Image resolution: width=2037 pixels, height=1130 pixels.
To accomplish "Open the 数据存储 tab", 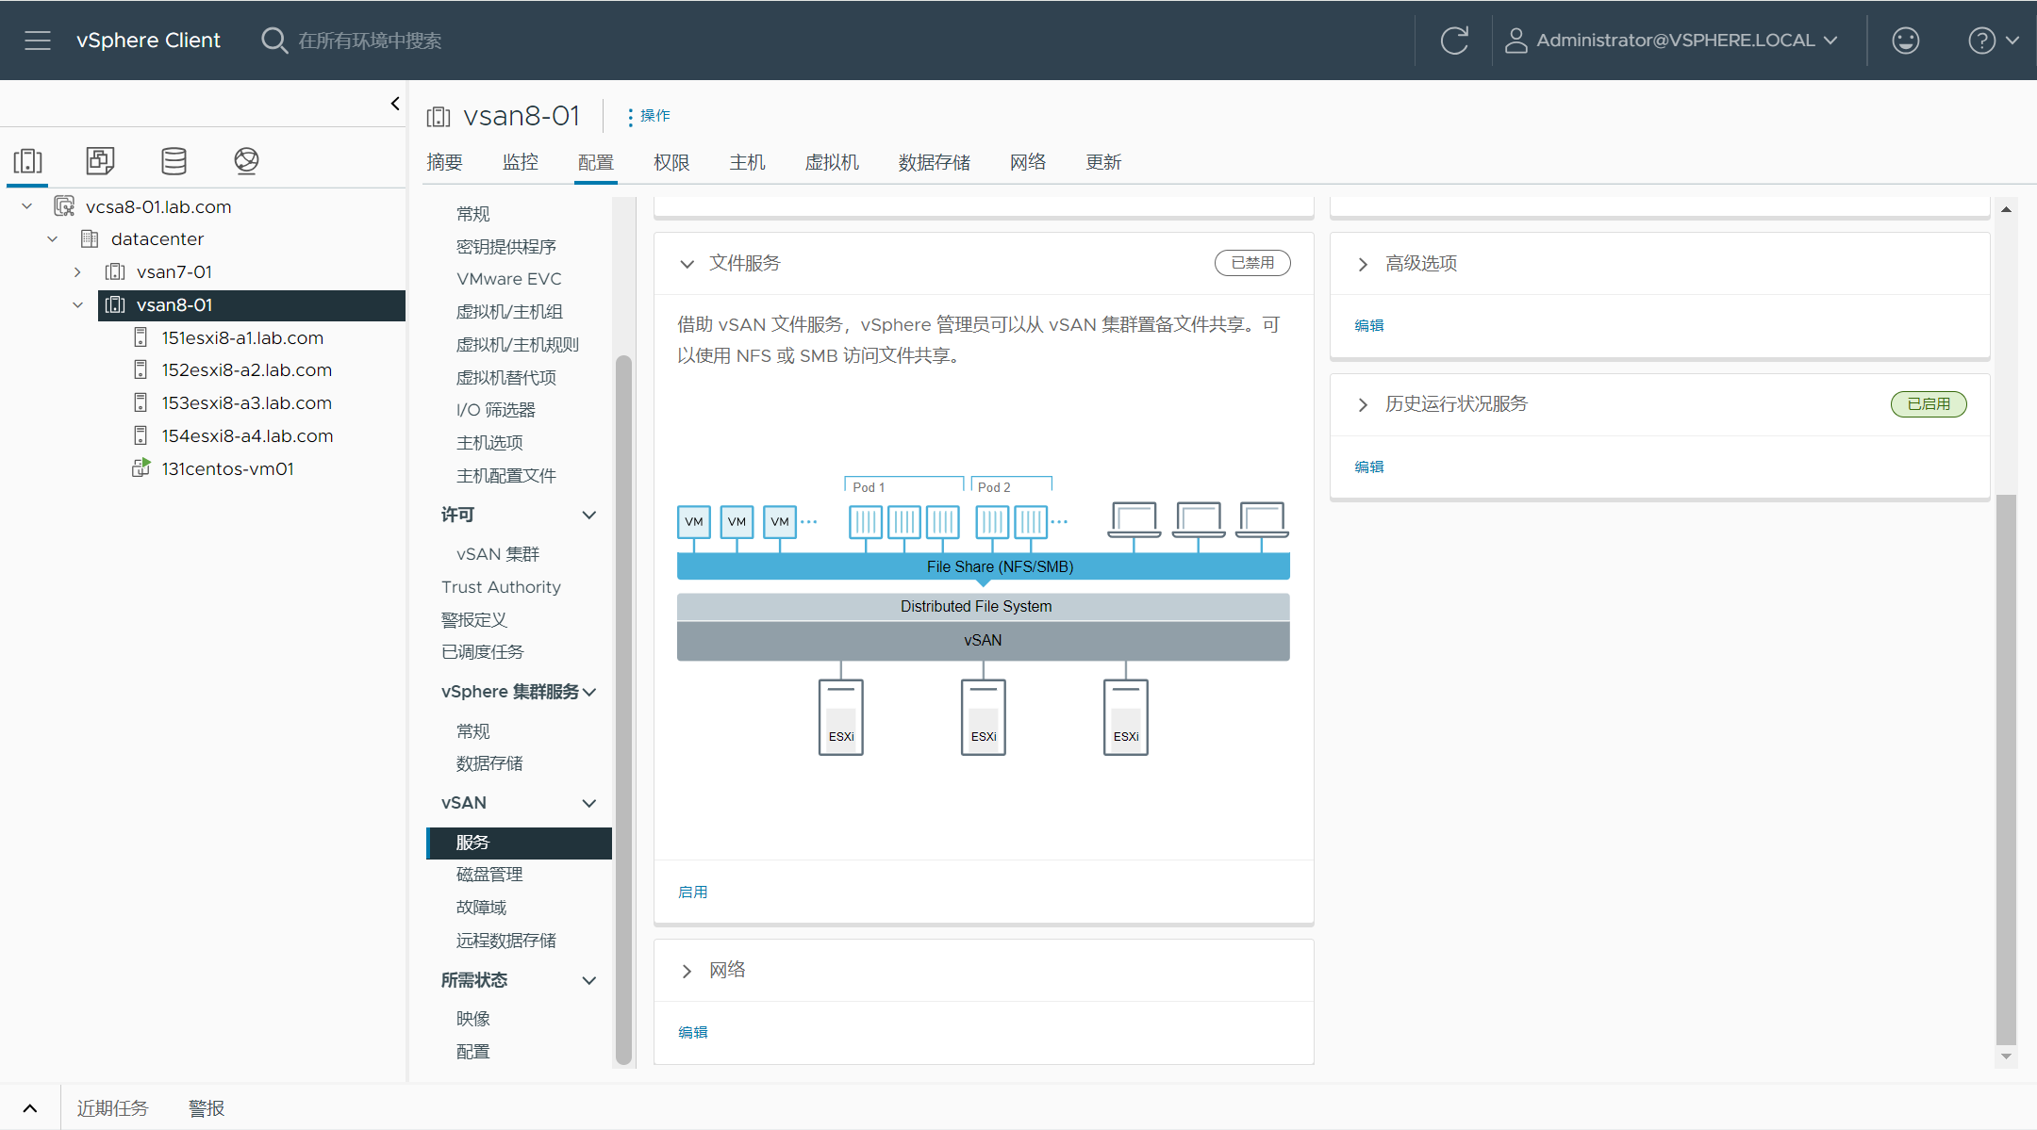I will [935, 162].
